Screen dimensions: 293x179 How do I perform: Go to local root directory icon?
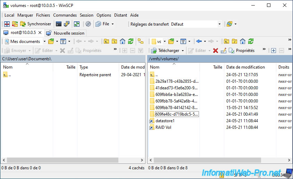pyautogui.click(x=114, y=42)
